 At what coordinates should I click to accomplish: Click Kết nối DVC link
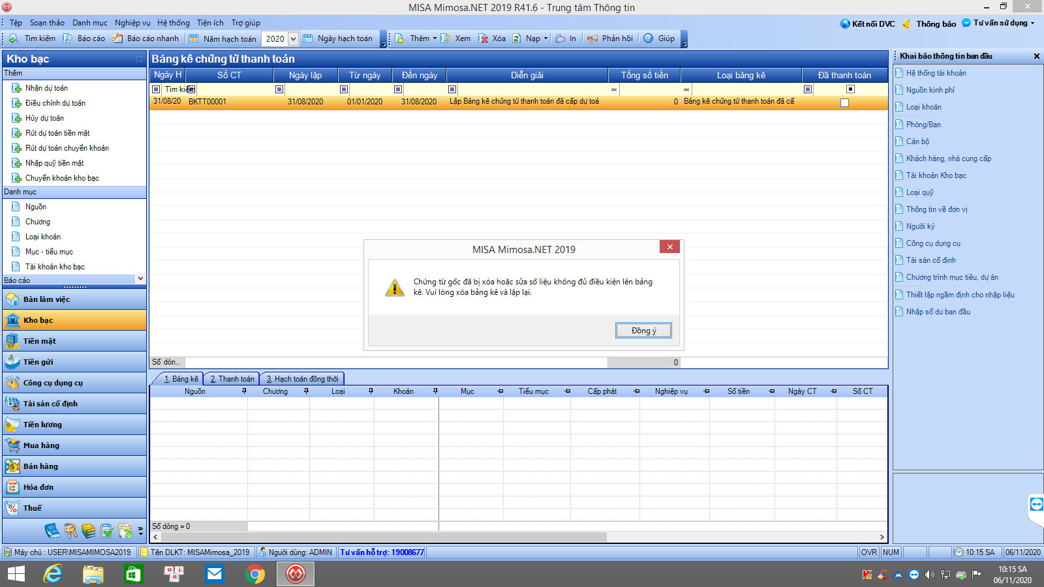pos(868,23)
